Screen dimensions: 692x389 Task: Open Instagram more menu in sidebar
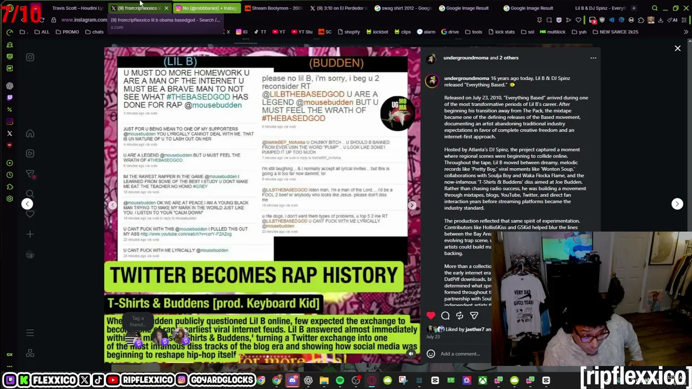[30, 333]
